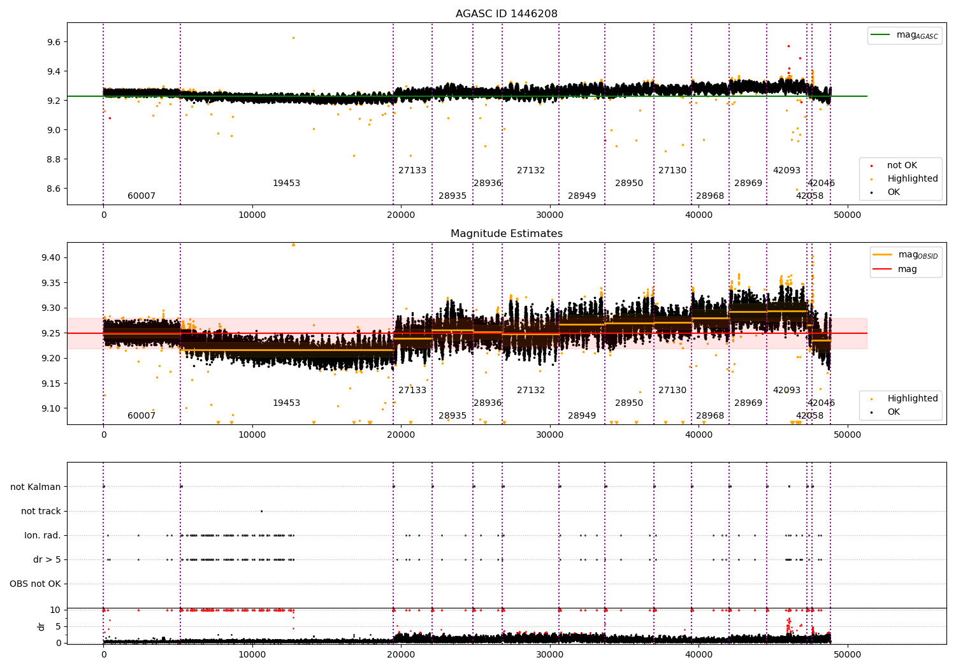This screenshot has width=956, height=669.
Task: Click the 'not track' y-axis label
Action: tap(41, 511)
